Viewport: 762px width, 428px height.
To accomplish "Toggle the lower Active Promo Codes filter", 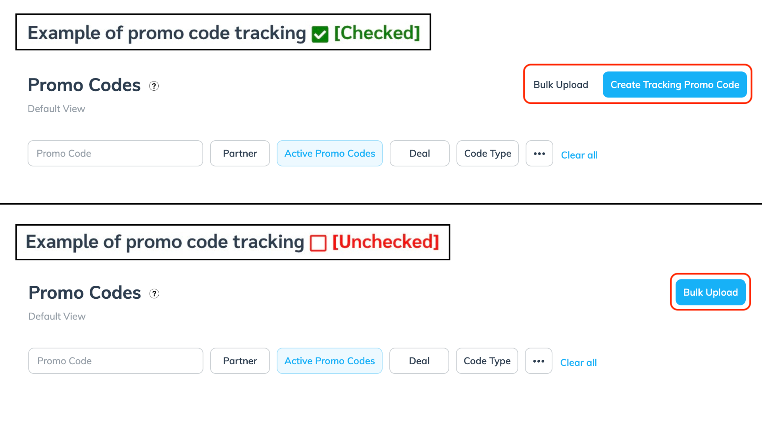I will (329, 361).
